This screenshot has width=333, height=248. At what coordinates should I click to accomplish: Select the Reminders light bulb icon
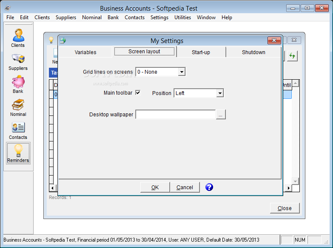(x=18, y=153)
